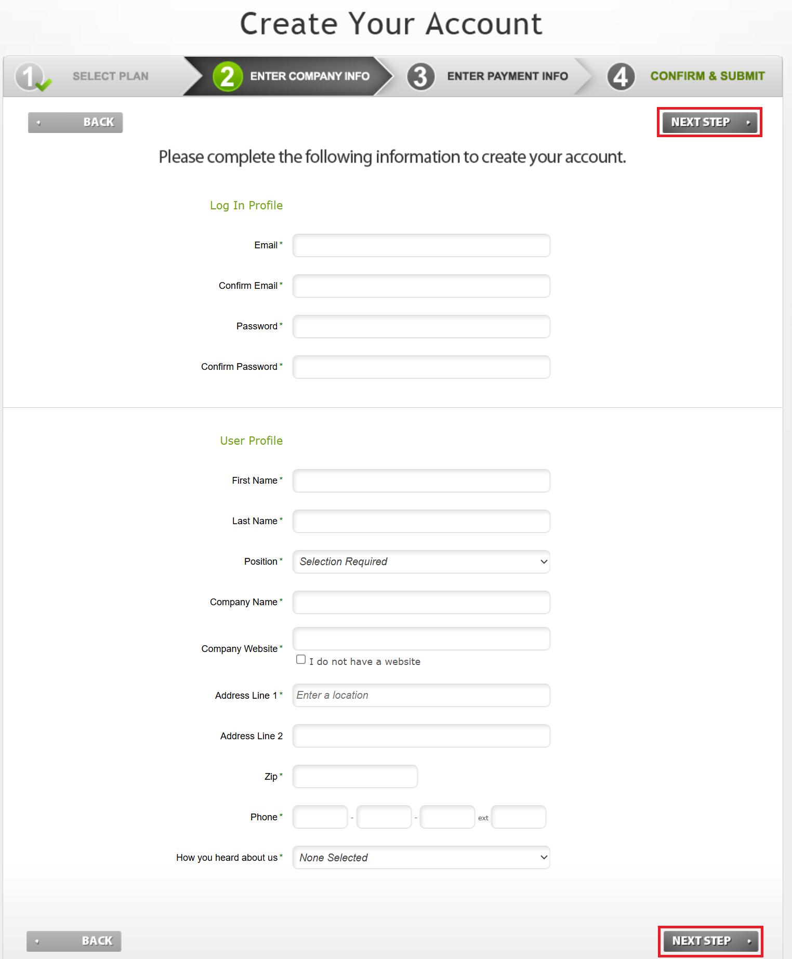Click the green step 2 circle icon
This screenshot has width=792, height=959.
pyautogui.click(x=227, y=76)
